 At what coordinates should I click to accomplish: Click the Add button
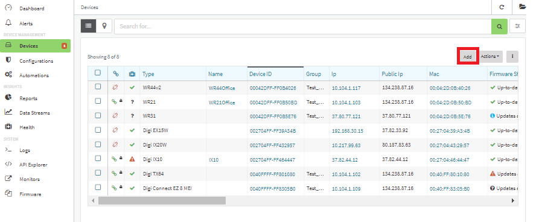467,57
